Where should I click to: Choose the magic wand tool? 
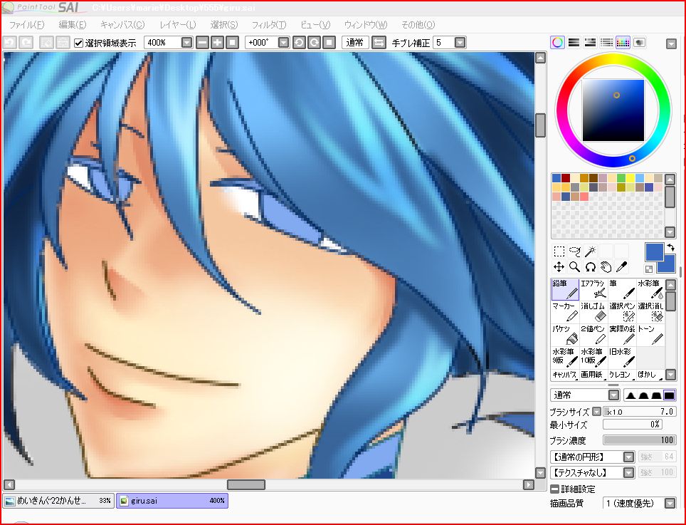tap(591, 251)
